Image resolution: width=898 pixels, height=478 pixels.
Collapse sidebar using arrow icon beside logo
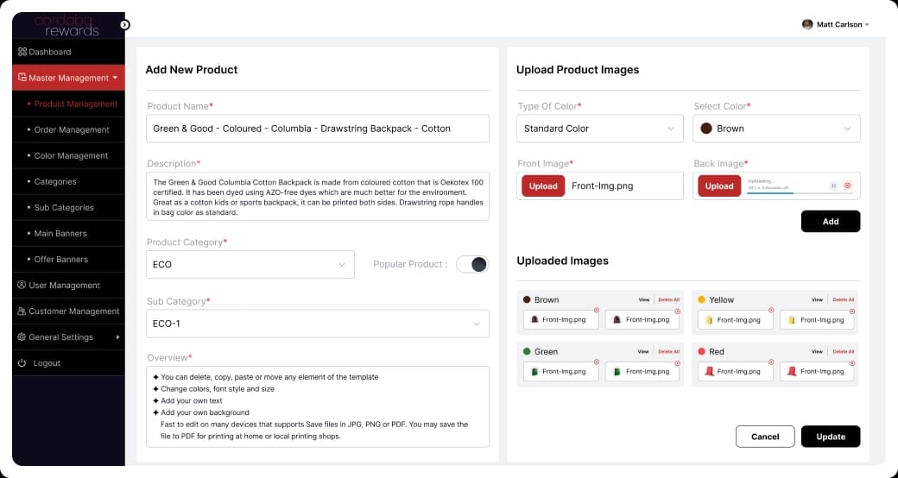(125, 25)
